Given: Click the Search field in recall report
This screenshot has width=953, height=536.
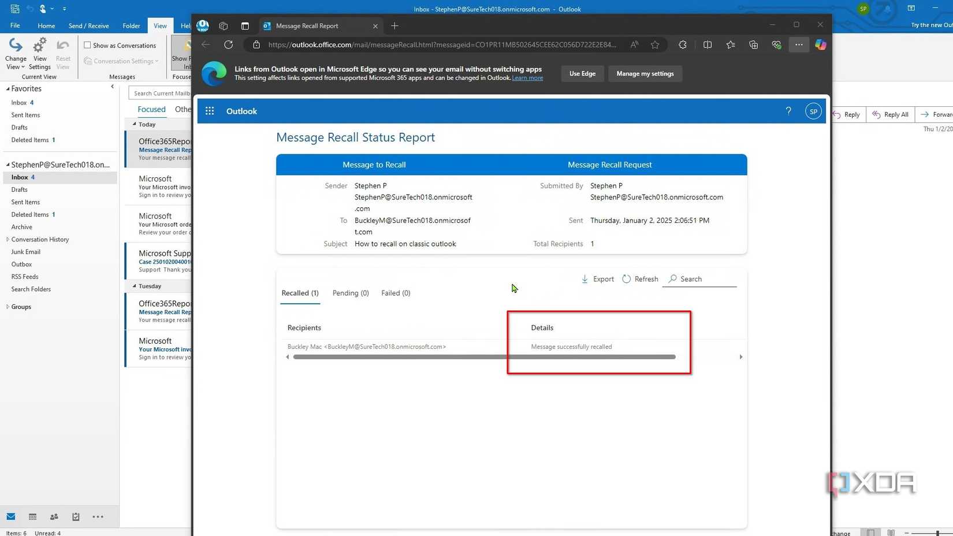Looking at the screenshot, I should [699, 279].
